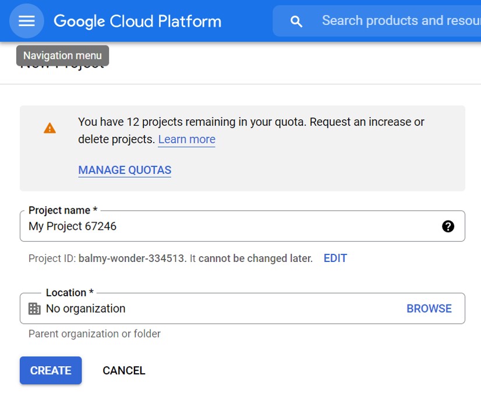Viewport: 481px width, 404px height.
Task: Click the No organization location field
Action: tap(242, 309)
